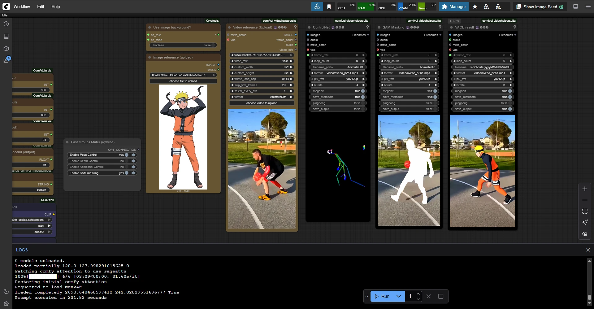Toggle Enable SAM masking switch
This screenshot has height=309, width=594.
[126, 173]
